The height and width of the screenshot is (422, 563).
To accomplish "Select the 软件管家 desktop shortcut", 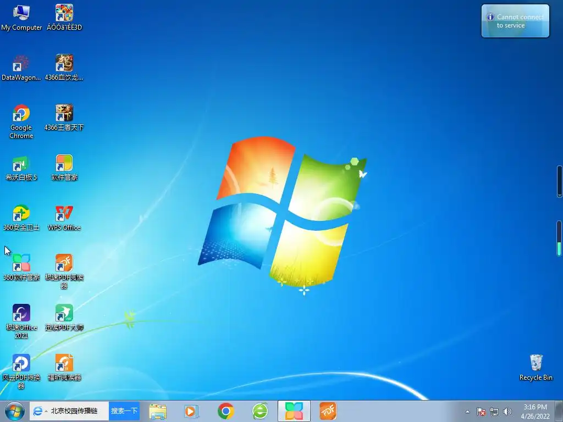I will [64, 168].
